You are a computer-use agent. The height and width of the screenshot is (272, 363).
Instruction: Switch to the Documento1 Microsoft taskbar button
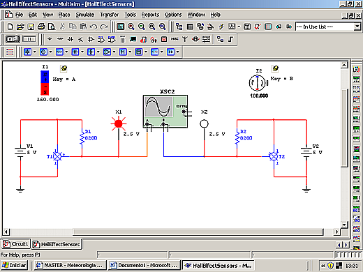click(x=143, y=265)
